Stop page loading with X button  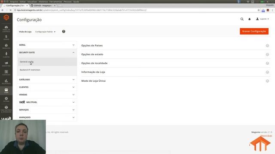[x=10, y=10]
